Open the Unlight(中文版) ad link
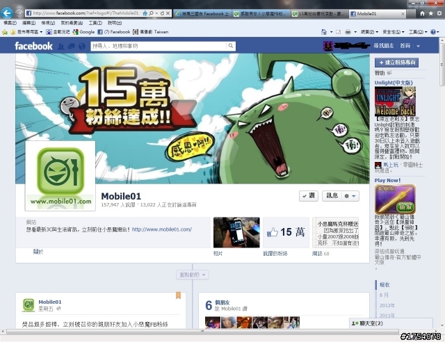The height and width of the screenshot is (342, 445). 394,83
